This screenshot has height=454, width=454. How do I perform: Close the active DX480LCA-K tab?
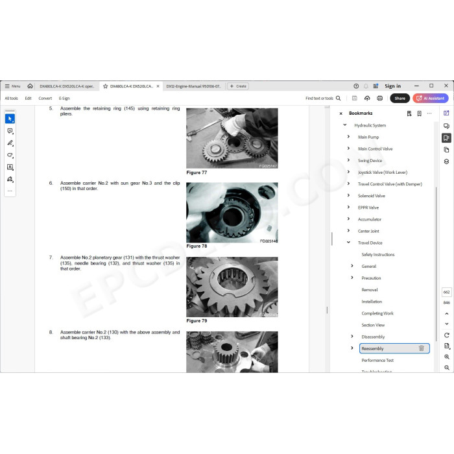pyautogui.click(x=158, y=86)
